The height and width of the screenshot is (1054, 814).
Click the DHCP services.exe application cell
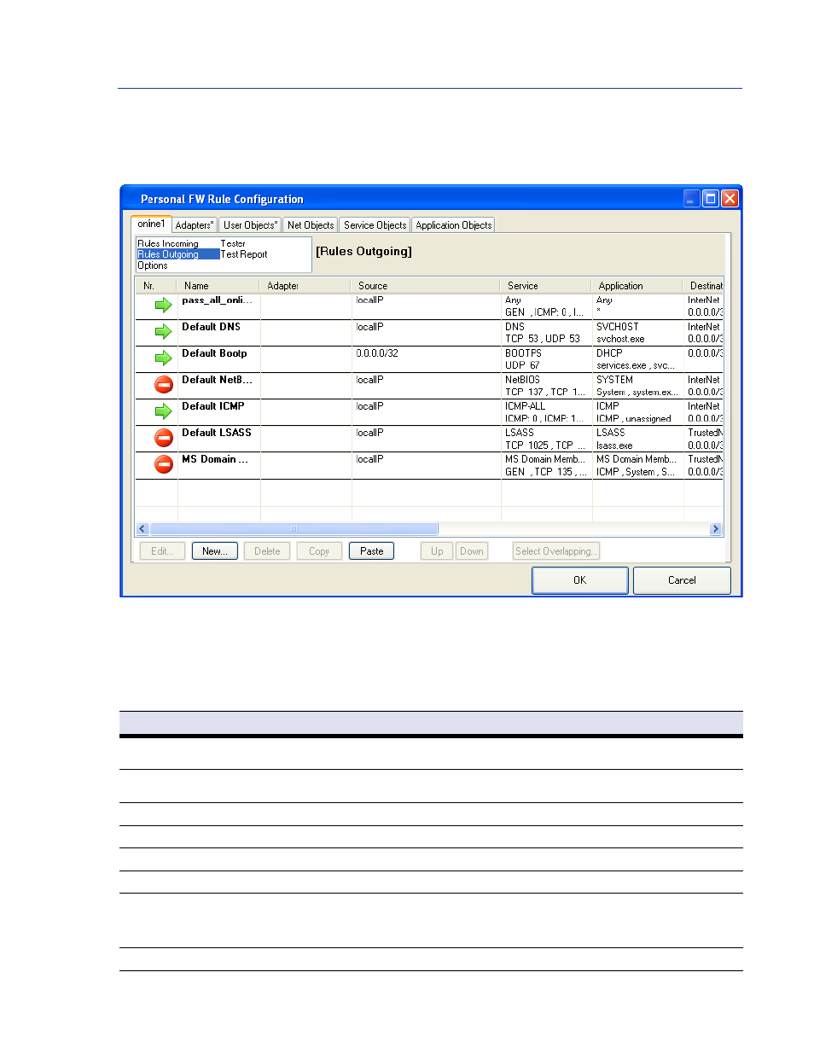636,359
